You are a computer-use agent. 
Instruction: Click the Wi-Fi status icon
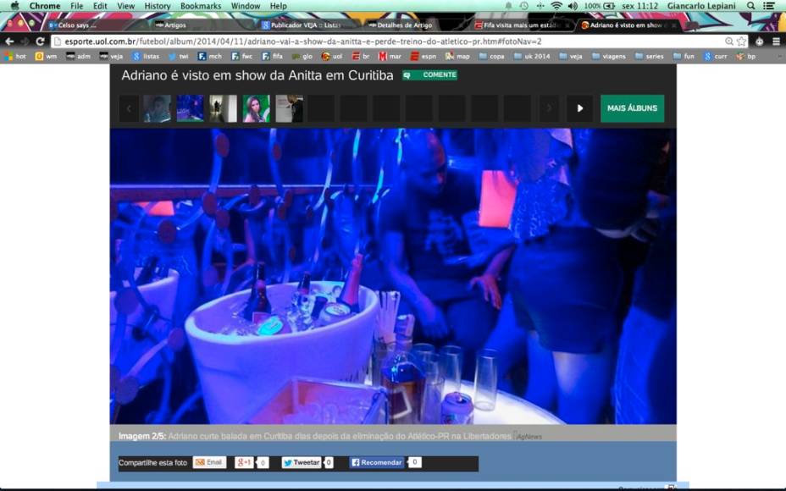[556, 6]
